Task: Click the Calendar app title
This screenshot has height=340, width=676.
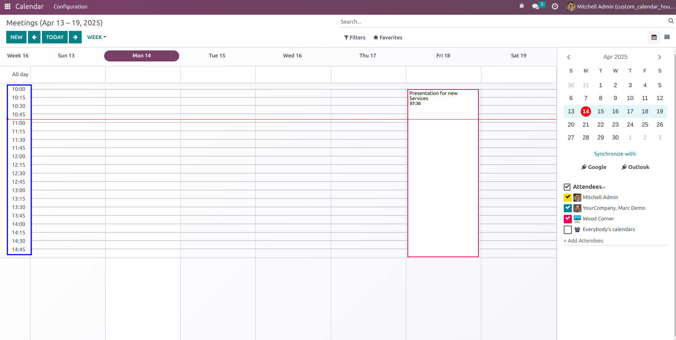Action: 29,7
